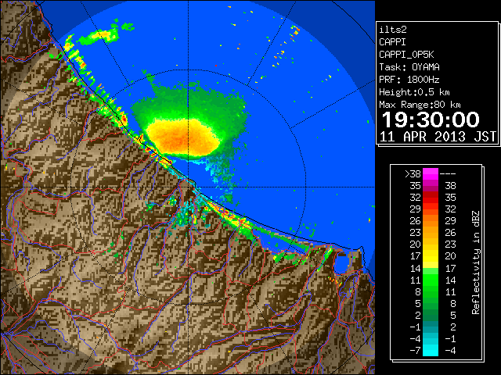Click the '-7' legend value label
501x375 pixels.
pos(415,350)
